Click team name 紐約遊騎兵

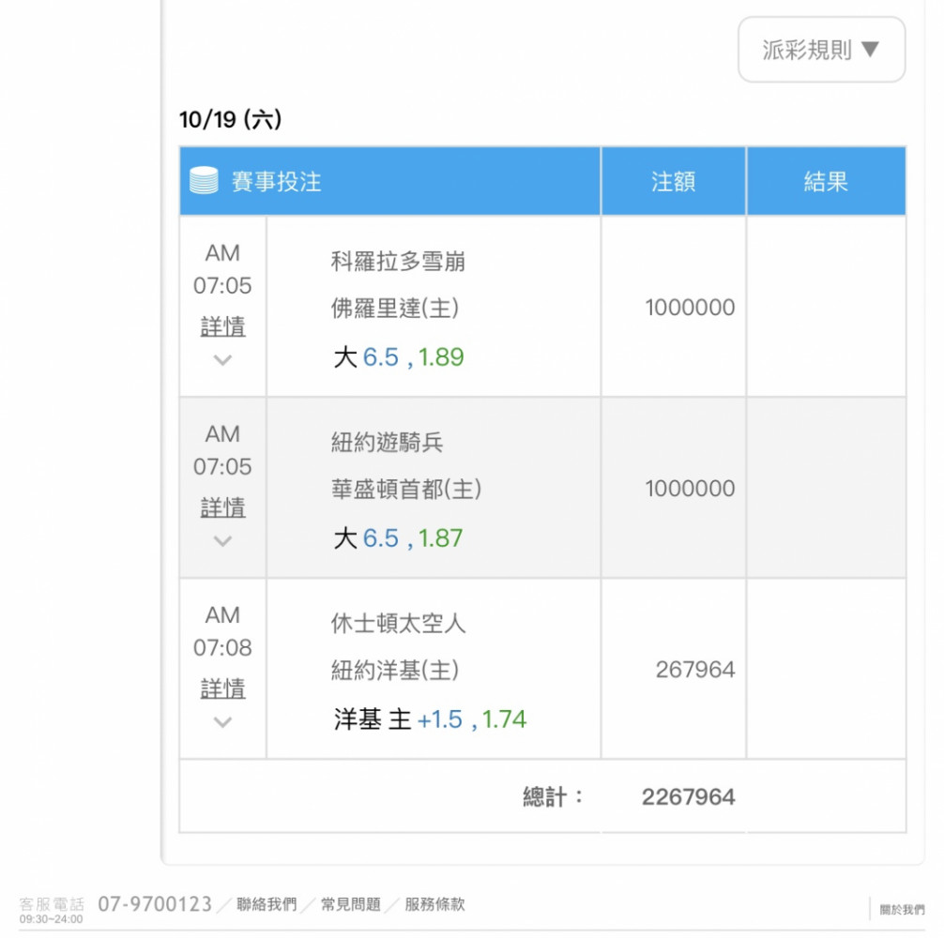click(x=388, y=443)
